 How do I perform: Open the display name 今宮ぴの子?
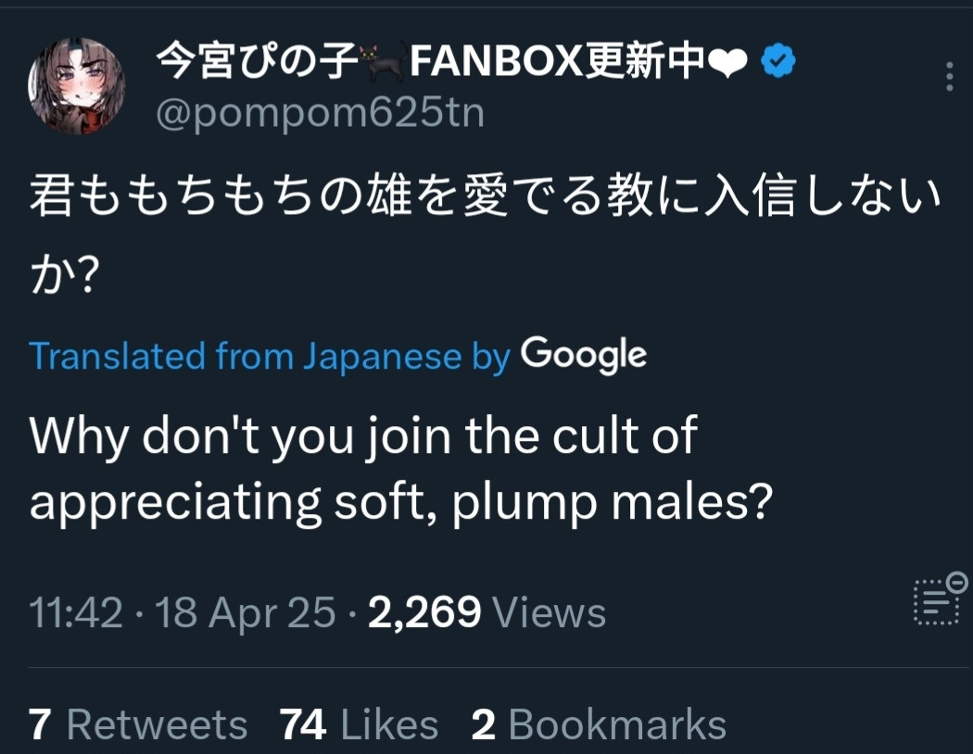pos(257,63)
